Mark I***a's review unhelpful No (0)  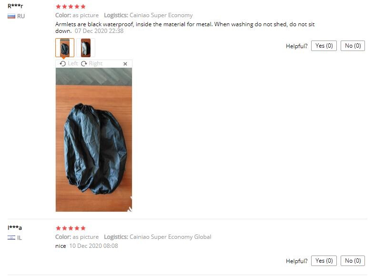tap(353, 261)
